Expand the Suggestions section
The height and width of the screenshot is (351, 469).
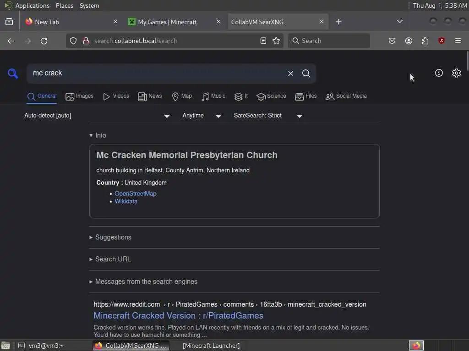coord(110,237)
